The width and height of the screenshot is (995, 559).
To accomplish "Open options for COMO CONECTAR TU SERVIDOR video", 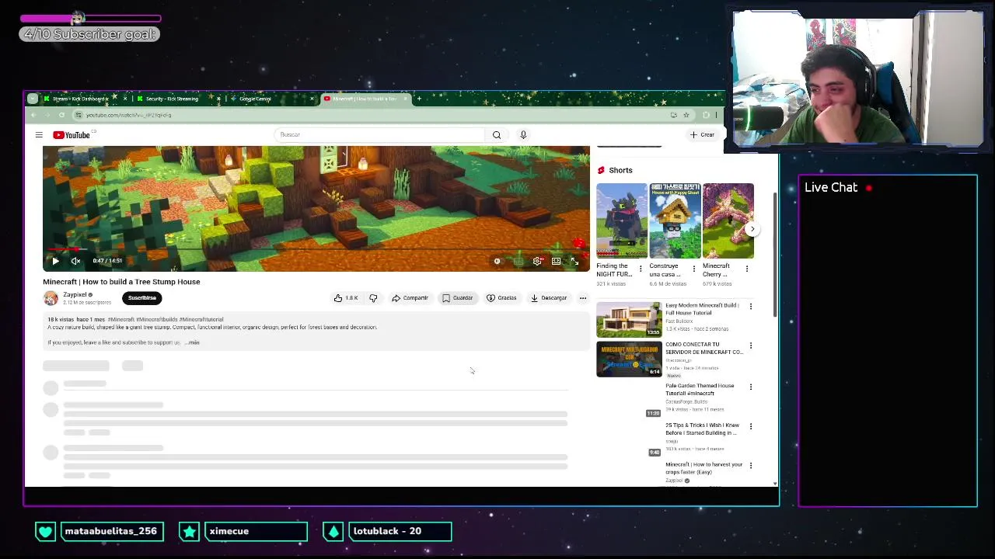I will [x=750, y=345].
